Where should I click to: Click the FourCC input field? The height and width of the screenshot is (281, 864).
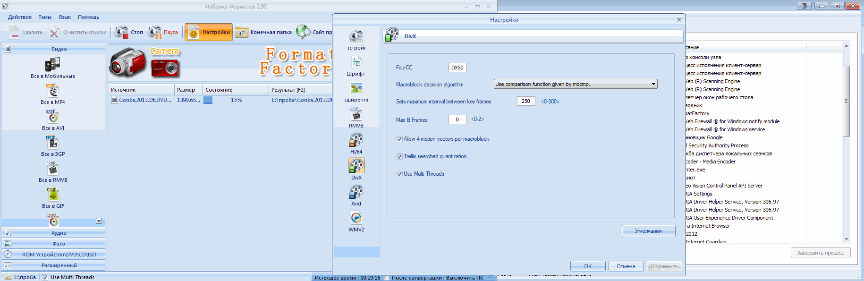457,68
